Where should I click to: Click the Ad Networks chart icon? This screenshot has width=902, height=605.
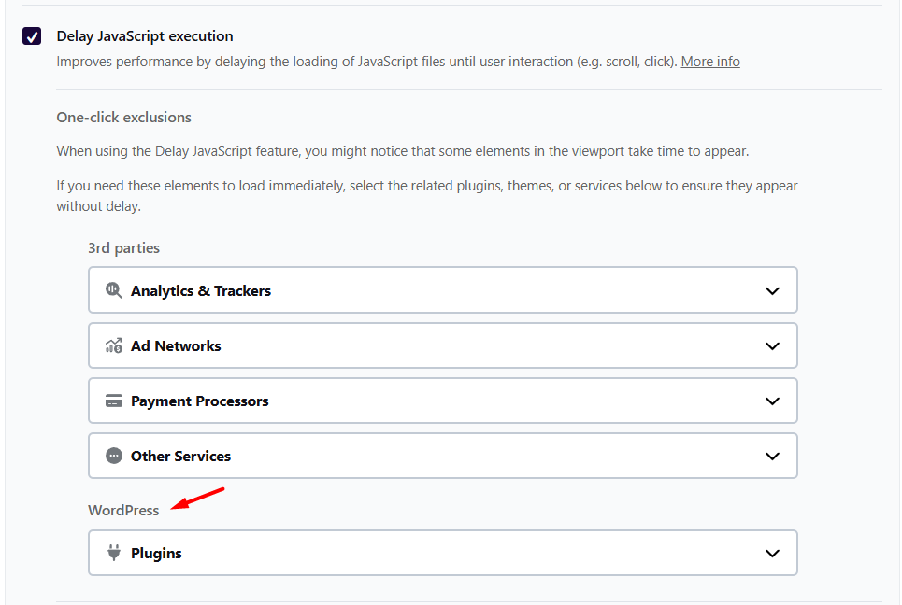click(114, 345)
